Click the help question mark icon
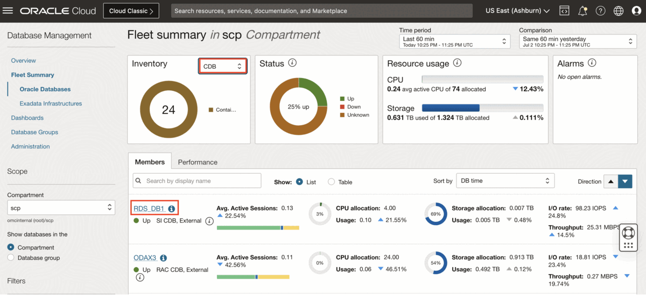Screen dimensions: 646x295 pyautogui.click(x=601, y=11)
